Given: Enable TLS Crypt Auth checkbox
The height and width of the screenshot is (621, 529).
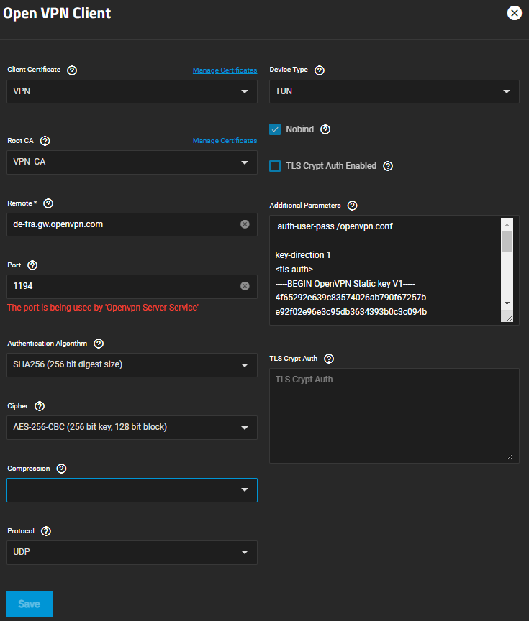Looking at the screenshot, I should click(x=275, y=166).
